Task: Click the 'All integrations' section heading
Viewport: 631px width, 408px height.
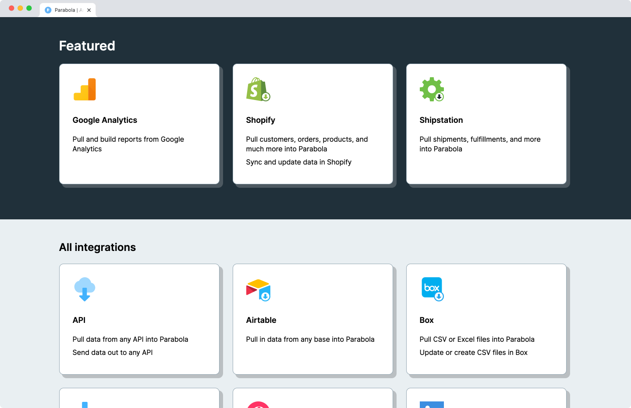Action: 97,247
